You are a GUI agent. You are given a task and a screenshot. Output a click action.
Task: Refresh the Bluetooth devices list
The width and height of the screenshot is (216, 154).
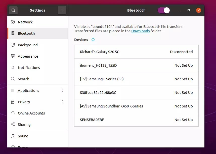(93, 40)
